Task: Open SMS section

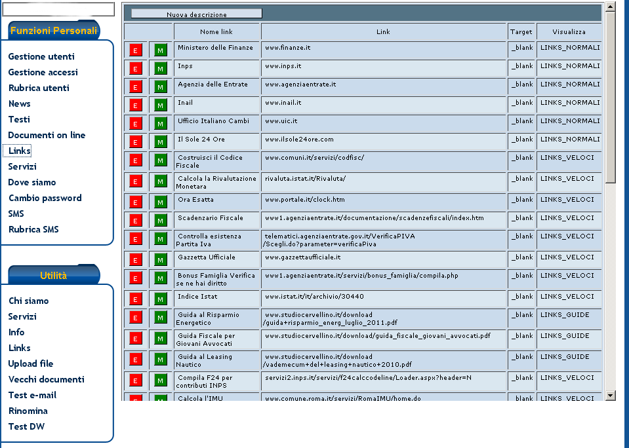Action: pos(16,214)
